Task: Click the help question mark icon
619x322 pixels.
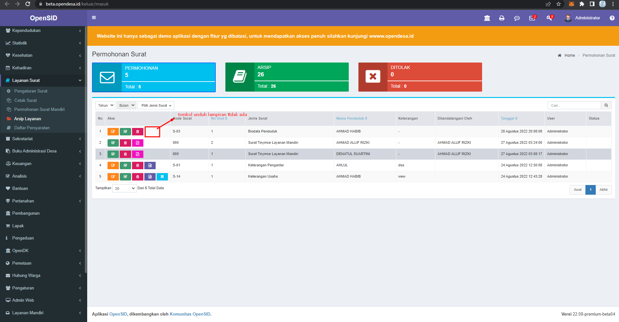Action: coord(612,18)
